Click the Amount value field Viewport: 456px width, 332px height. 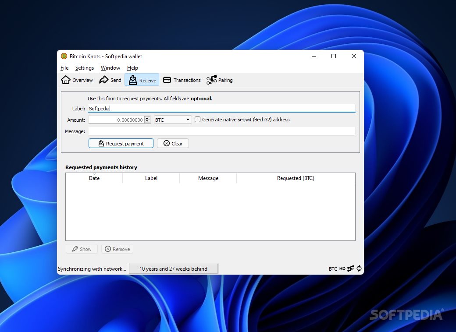[116, 120]
